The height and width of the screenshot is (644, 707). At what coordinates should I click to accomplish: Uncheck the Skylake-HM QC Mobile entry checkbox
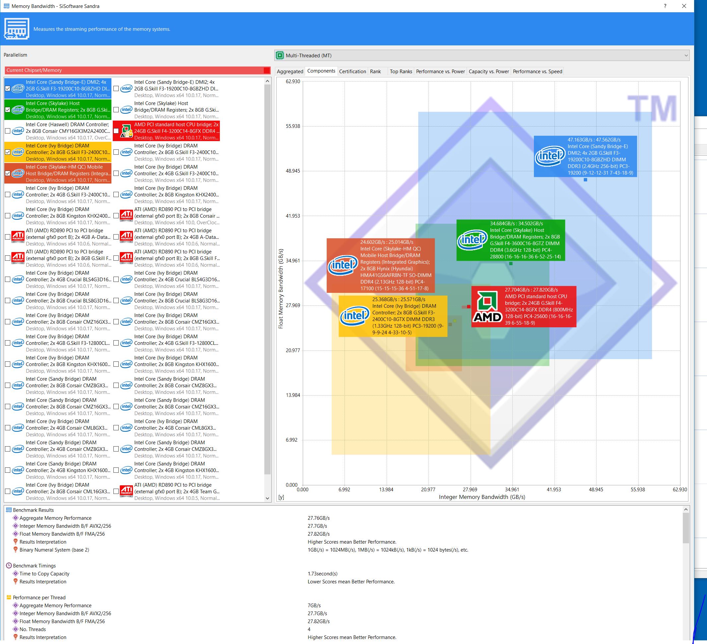point(8,174)
